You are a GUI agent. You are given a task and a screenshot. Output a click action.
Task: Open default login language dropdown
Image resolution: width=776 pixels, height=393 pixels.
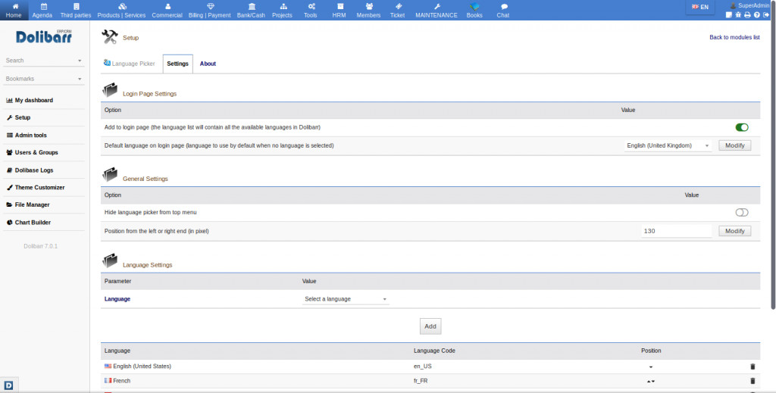coord(668,145)
